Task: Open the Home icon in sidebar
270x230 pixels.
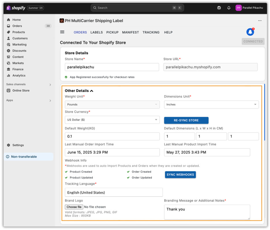Action: (x=8, y=20)
